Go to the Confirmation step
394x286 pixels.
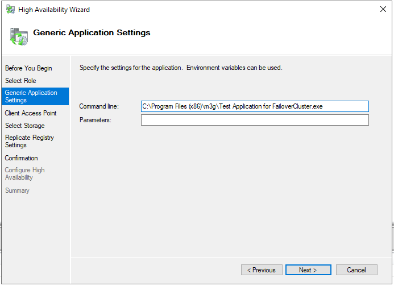[x=22, y=158]
